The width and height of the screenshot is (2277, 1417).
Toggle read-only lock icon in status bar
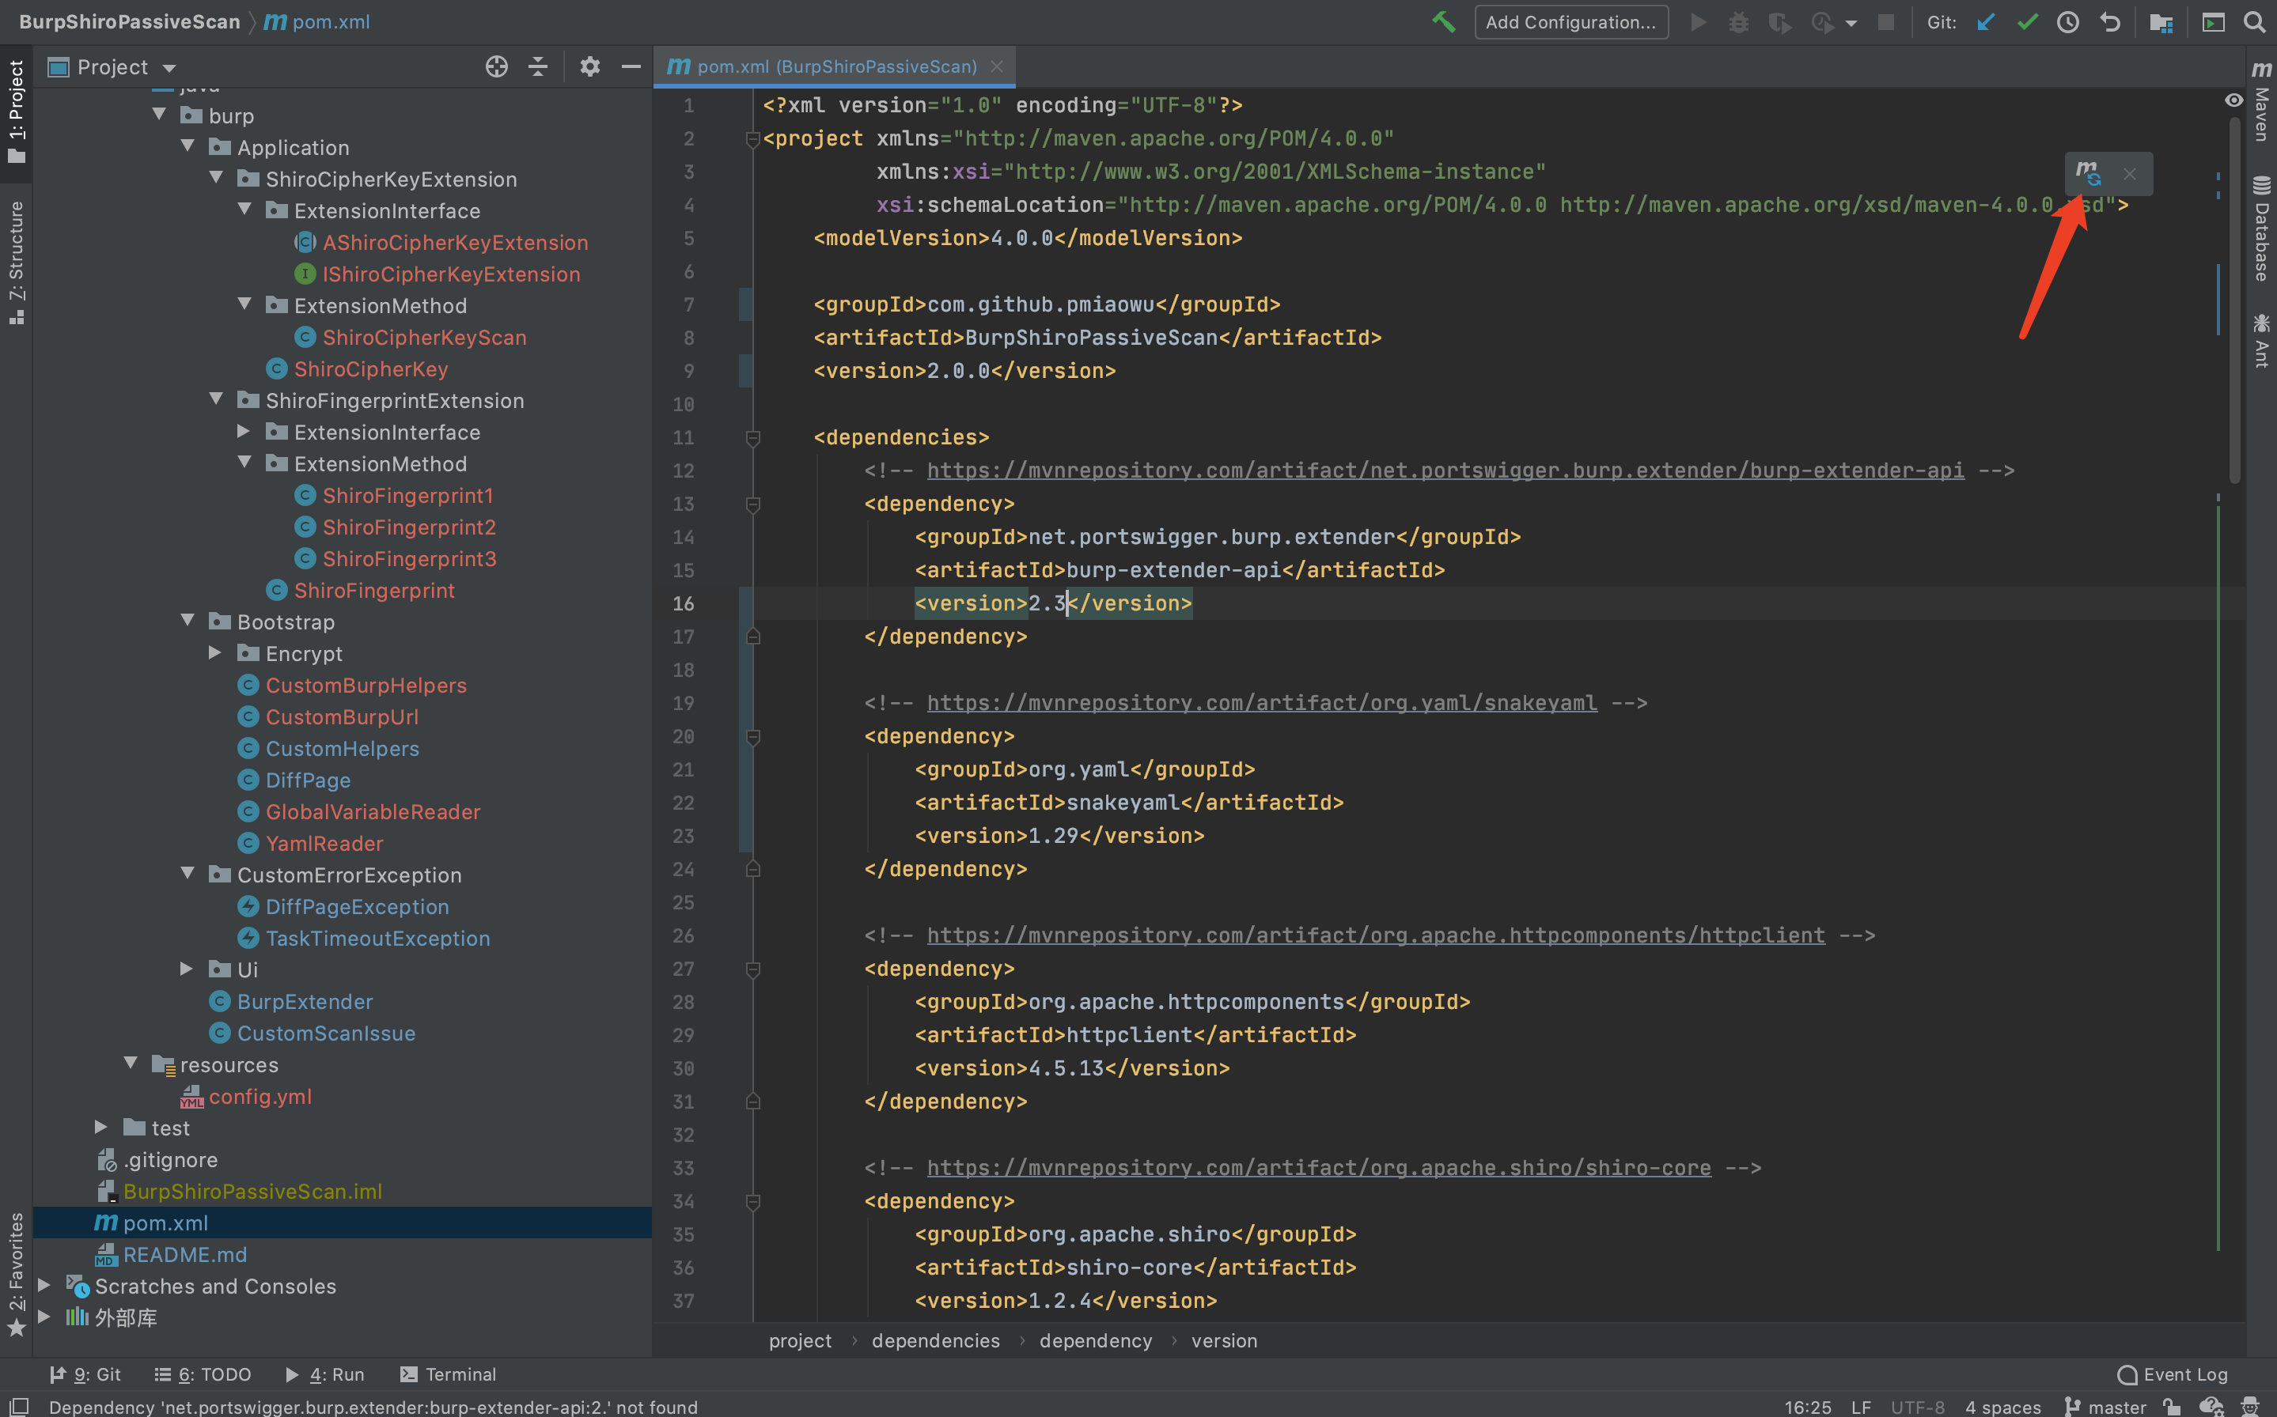[x=2172, y=1406]
